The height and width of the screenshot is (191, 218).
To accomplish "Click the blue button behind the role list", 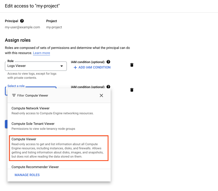I will click(6, 124).
